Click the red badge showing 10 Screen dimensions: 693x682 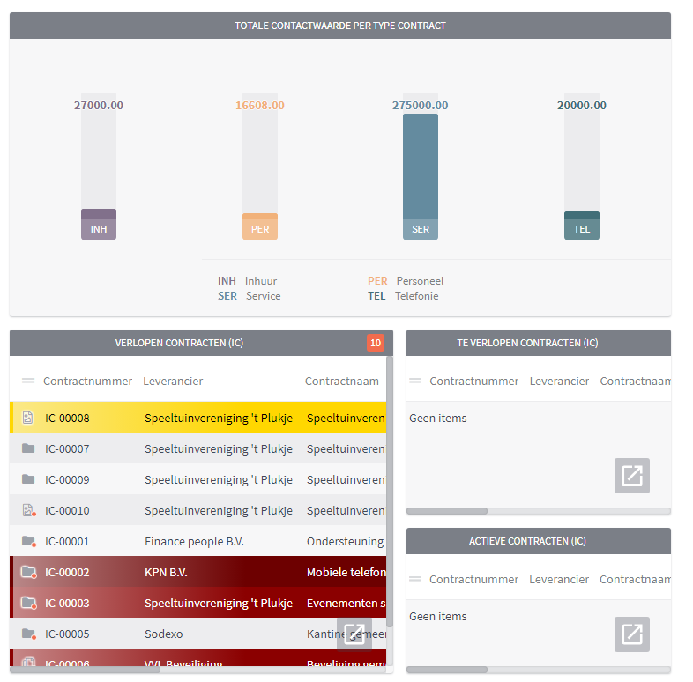pyautogui.click(x=376, y=343)
